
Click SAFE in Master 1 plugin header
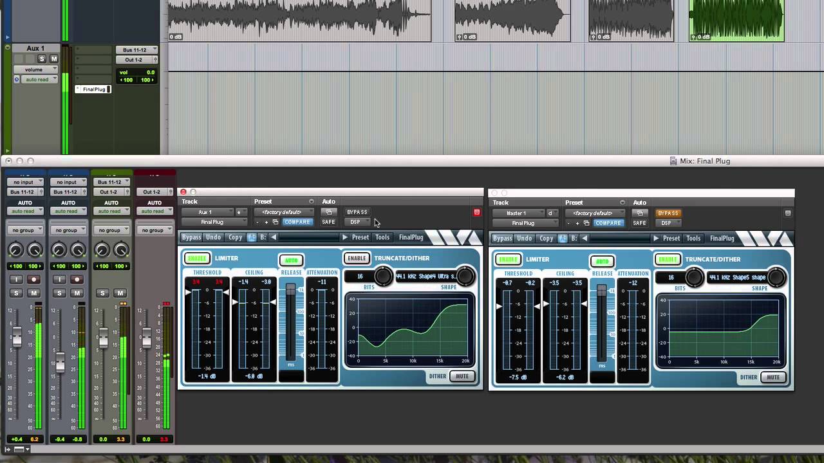(x=639, y=223)
